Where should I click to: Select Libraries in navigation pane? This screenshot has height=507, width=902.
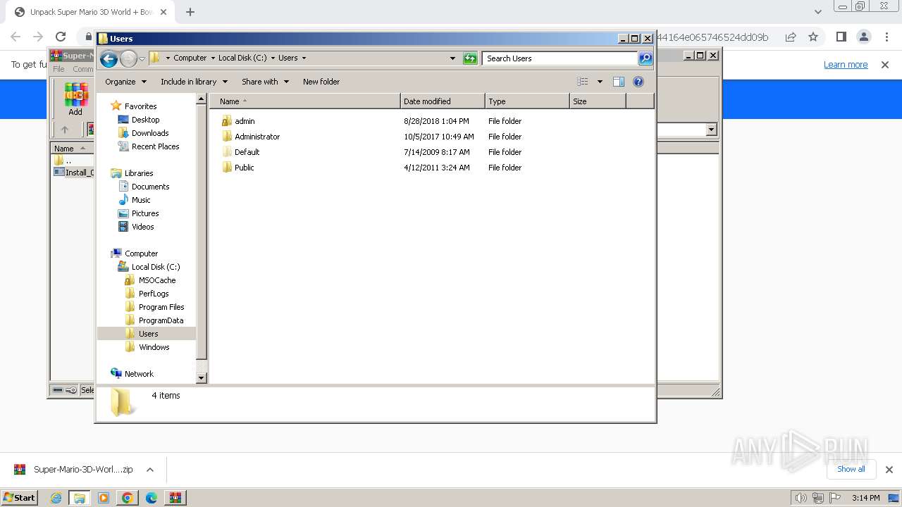pyautogui.click(x=139, y=173)
